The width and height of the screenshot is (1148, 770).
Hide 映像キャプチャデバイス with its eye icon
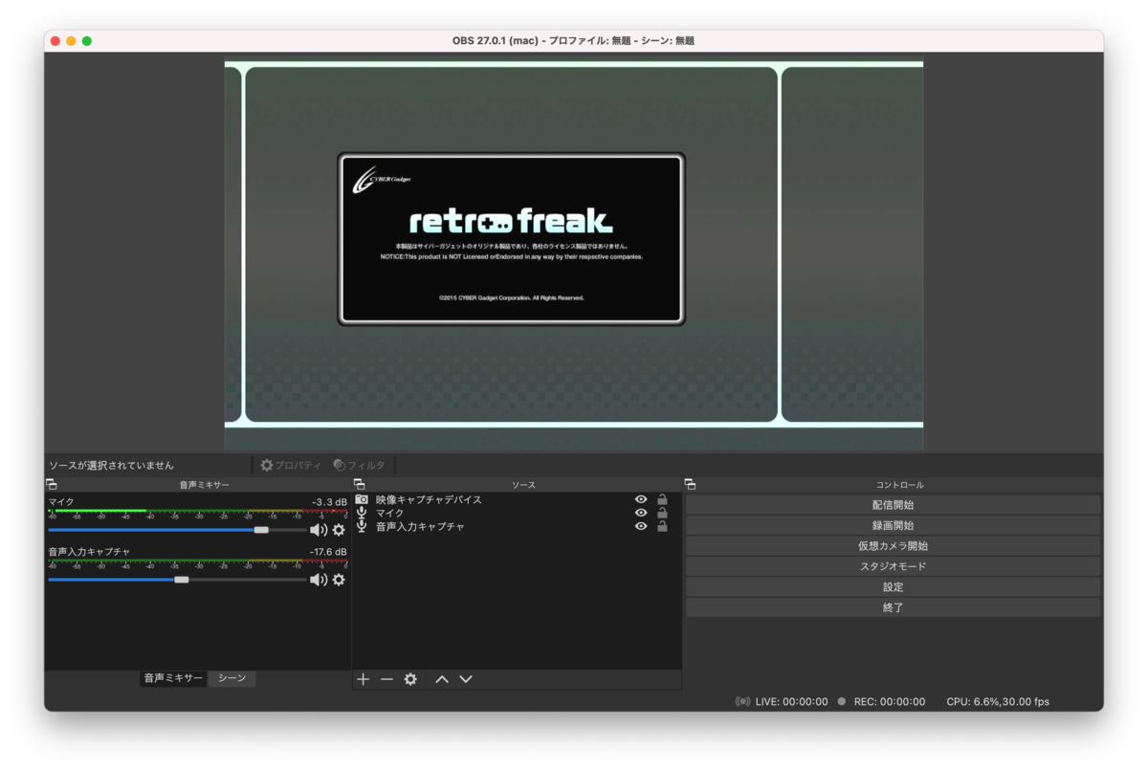(x=641, y=499)
